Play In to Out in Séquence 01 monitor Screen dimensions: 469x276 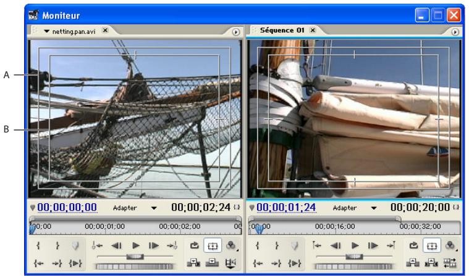click(294, 263)
